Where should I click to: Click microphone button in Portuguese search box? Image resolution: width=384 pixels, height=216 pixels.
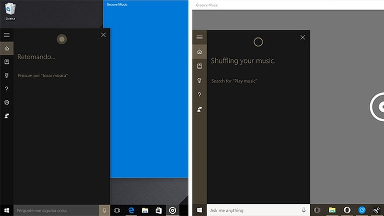[104, 211]
